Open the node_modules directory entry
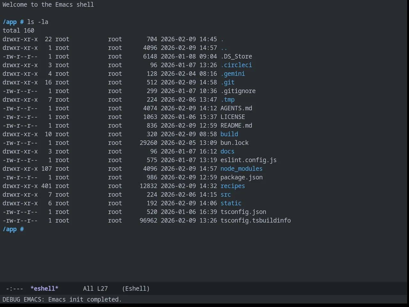 242,169
